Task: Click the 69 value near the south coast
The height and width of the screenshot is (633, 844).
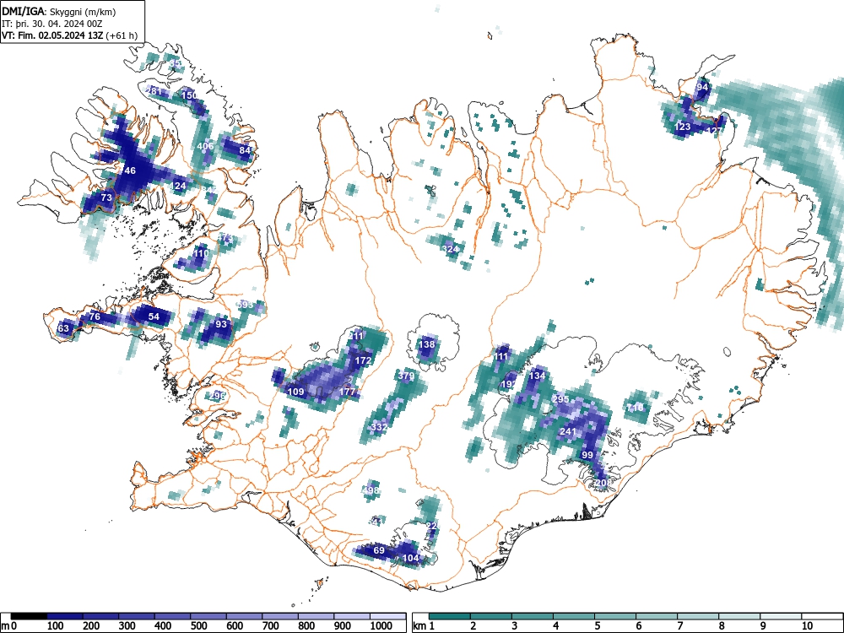Action: pos(379,550)
